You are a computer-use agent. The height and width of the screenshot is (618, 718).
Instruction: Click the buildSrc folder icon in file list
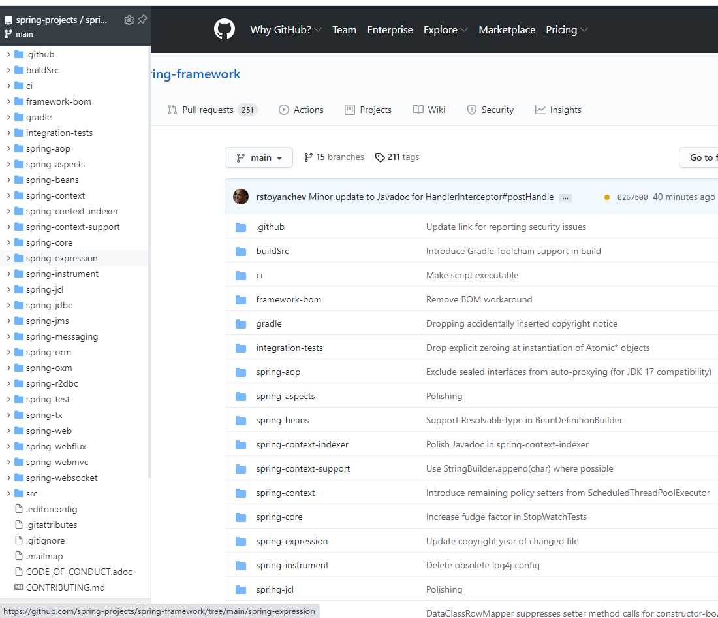pyautogui.click(x=241, y=252)
